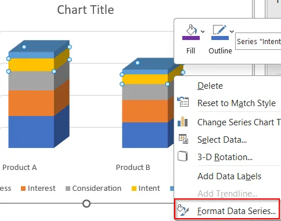Choose Select Data... menu entry

point(222,140)
